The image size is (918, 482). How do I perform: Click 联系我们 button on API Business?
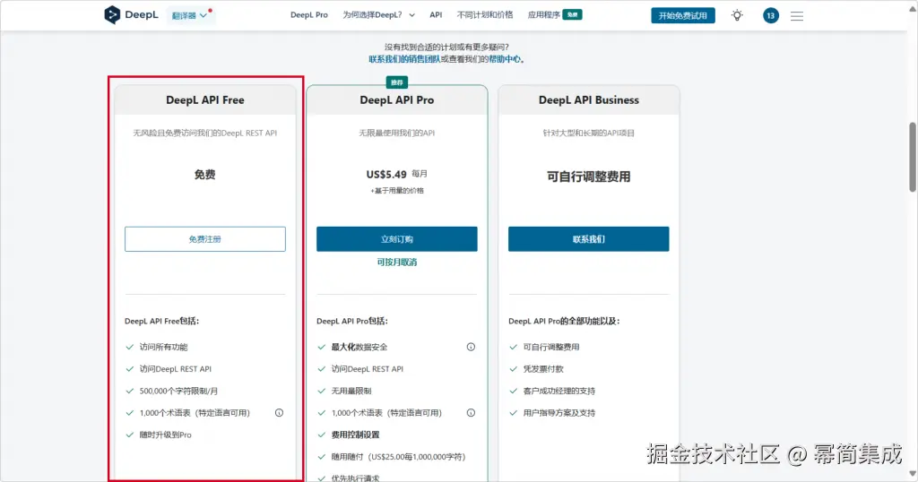588,239
